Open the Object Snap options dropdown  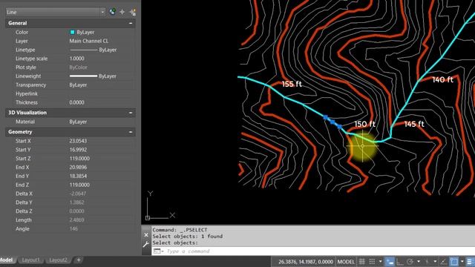[x=462, y=261]
